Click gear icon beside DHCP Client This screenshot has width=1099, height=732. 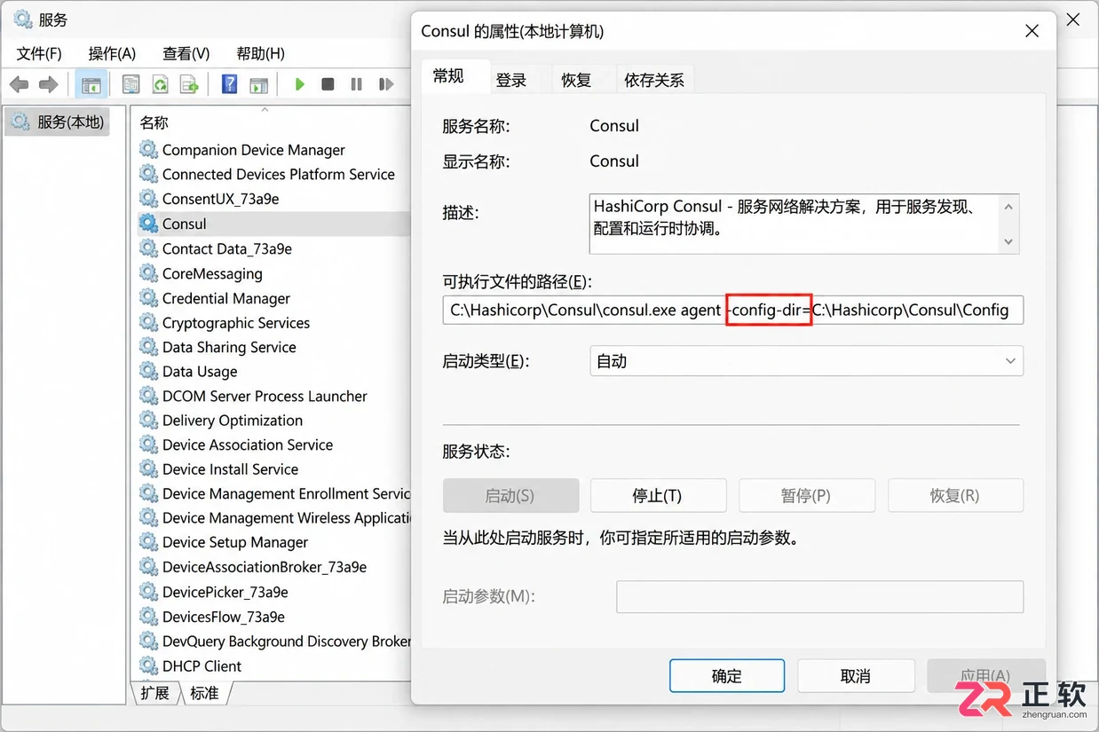[148, 665]
